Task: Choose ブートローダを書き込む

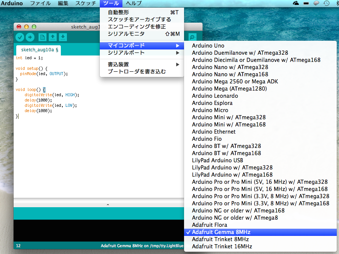Action: (142, 71)
